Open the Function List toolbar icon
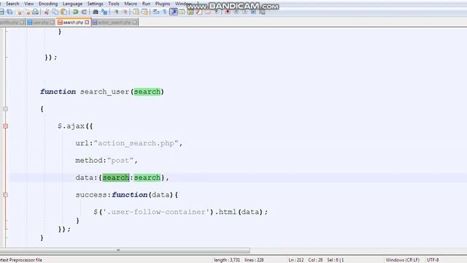 [x=199, y=12]
